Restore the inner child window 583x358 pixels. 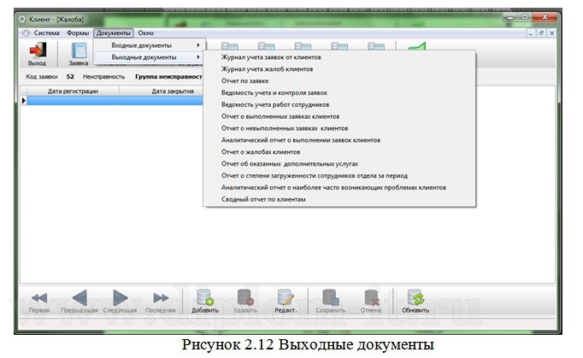(541, 33)
